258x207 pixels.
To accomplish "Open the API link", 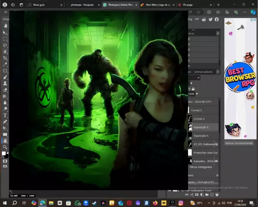I will pos(197,19).
